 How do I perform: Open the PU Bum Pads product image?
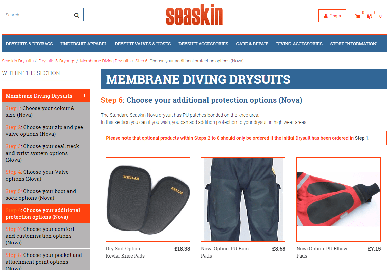243,199
